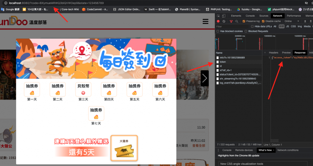
Task: Open network search magnifier icon
Action: pyautogui.click(x=237, y=21)
